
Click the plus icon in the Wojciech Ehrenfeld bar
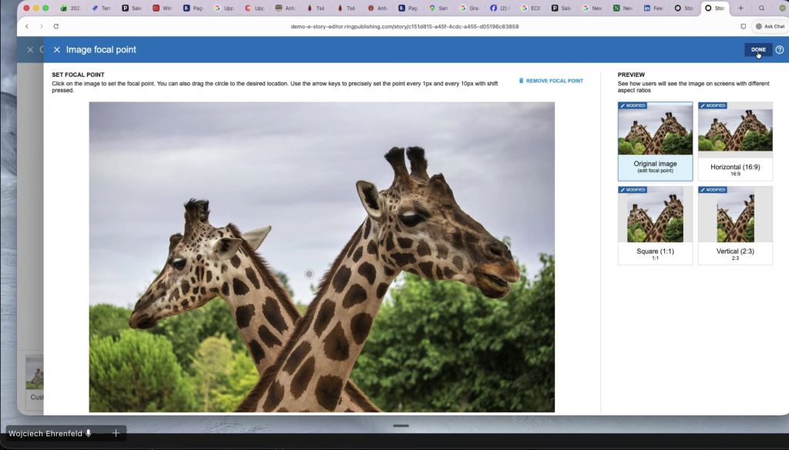[116, 433]
